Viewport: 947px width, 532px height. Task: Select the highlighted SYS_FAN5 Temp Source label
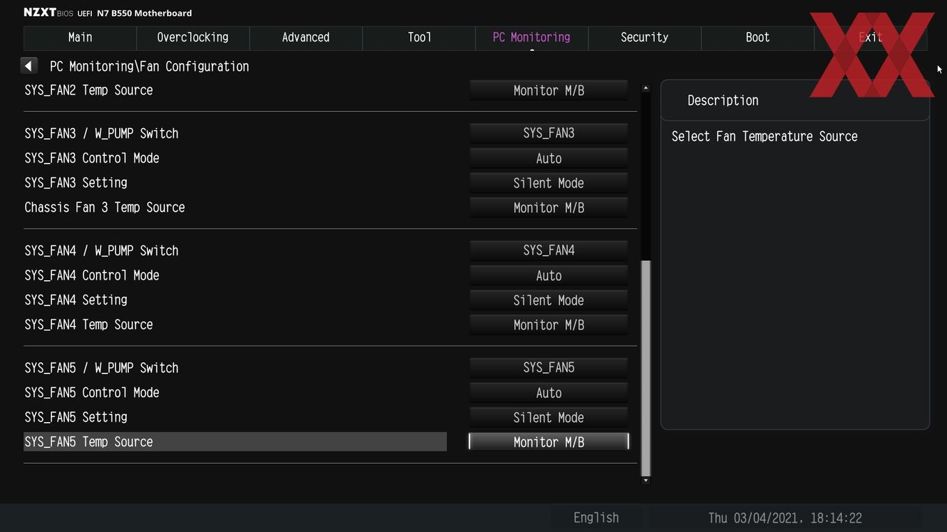(235, 442)
